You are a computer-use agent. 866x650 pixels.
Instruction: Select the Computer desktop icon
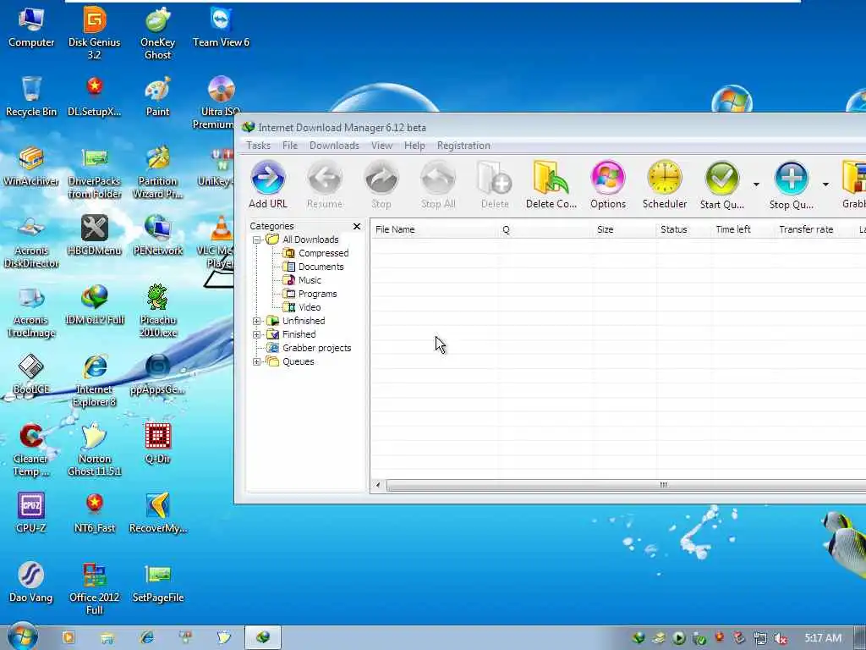click(x=31, y=27)
